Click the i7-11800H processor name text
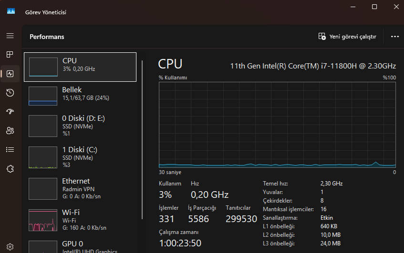 pyautogui.click(x=313, y=66)
